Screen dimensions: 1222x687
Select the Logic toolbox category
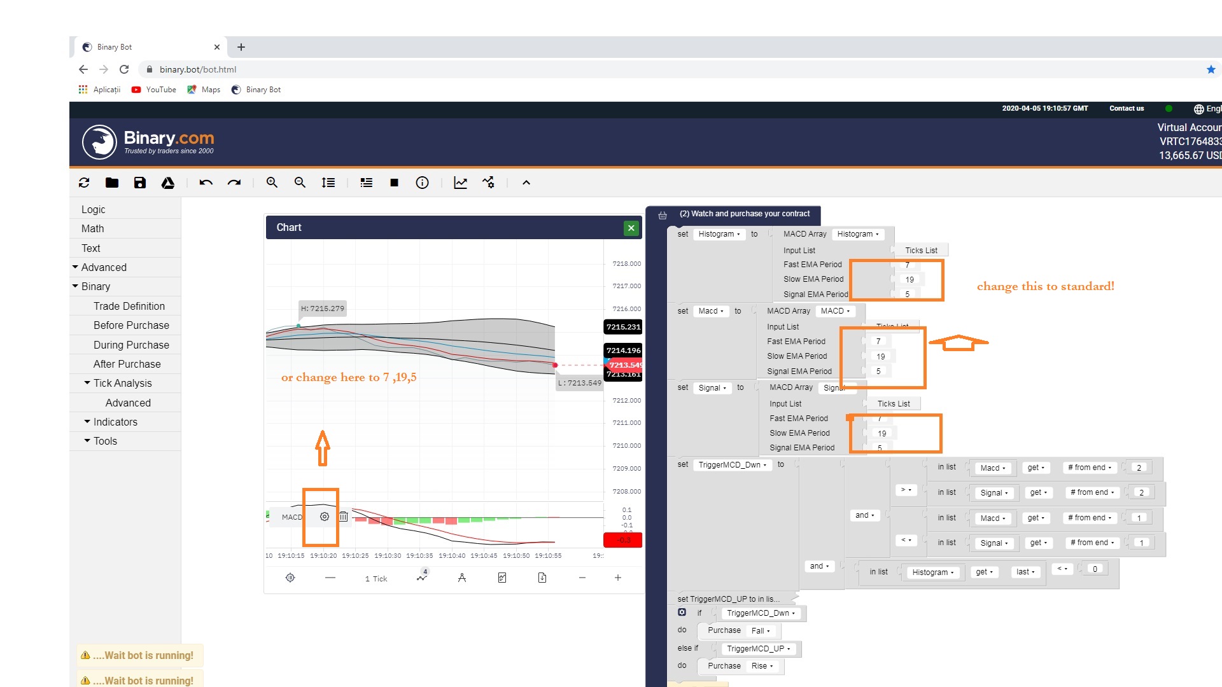94,209
